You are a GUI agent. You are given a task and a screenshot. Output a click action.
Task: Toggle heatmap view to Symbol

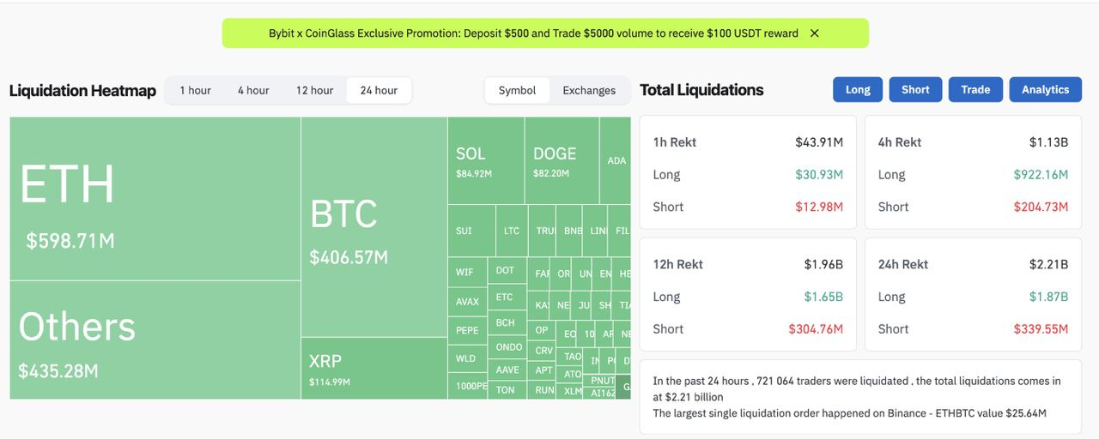pos(517,90)
